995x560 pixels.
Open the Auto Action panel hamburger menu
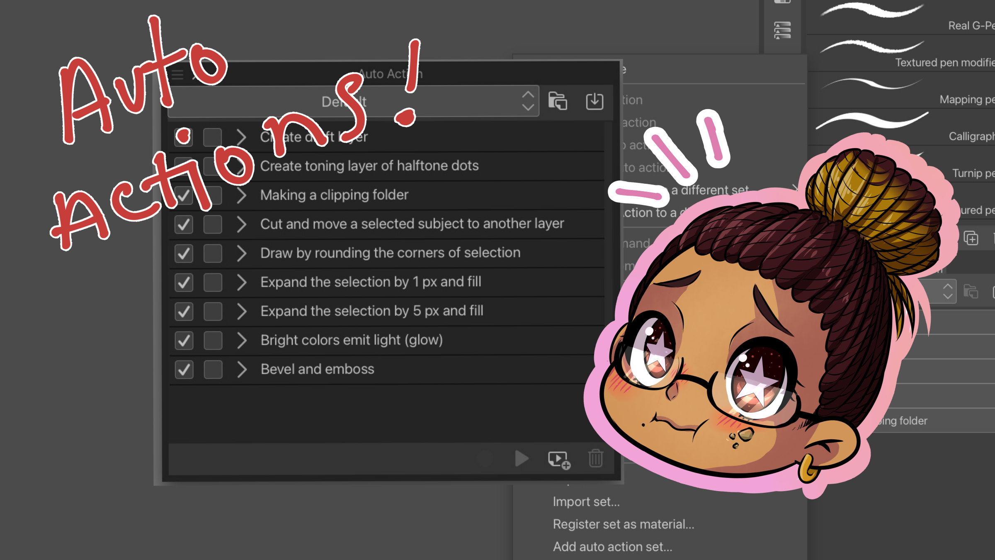[x=177, y=75]
